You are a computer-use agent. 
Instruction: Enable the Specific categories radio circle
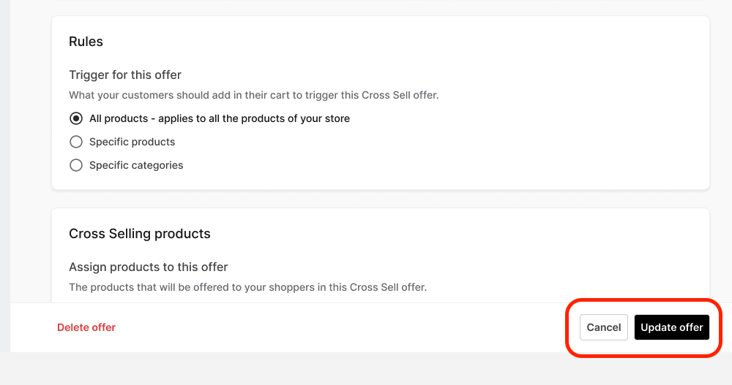coord(76,165)
